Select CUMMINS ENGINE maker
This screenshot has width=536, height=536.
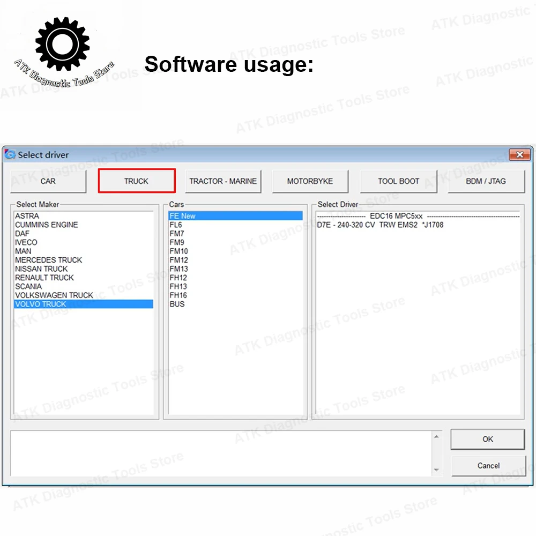pyautogui.click(x=84, y=225)
